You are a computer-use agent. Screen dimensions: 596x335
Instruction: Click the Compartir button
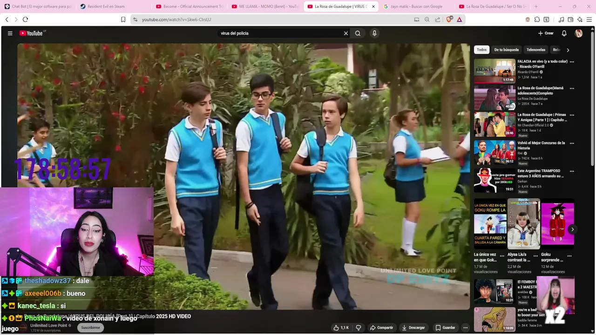[x=381, y=328]
